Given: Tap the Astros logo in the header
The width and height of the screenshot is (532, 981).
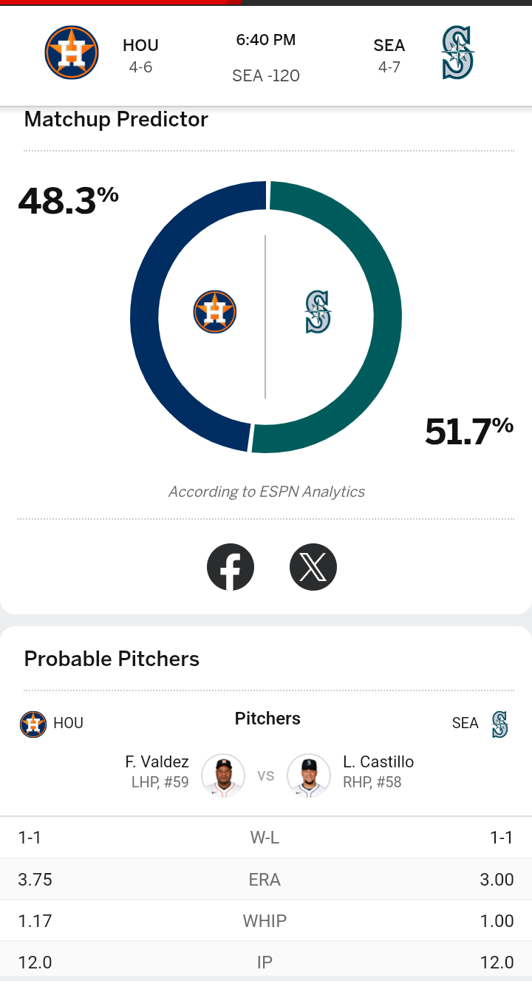Looking at the screenshot, I should tap(72, 52).
